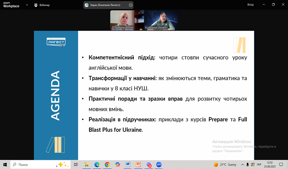Click the 'Реалізація в підручниках:' bullet text
The height and width of the screenshot is (169, 288).
pyautogui.click(x=122, y=120)
